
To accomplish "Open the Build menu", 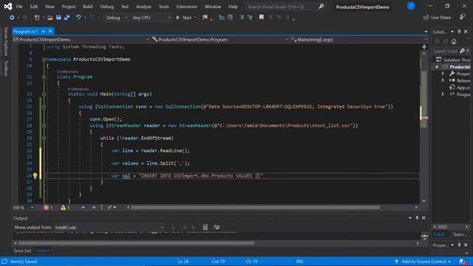I will point(88,7).
